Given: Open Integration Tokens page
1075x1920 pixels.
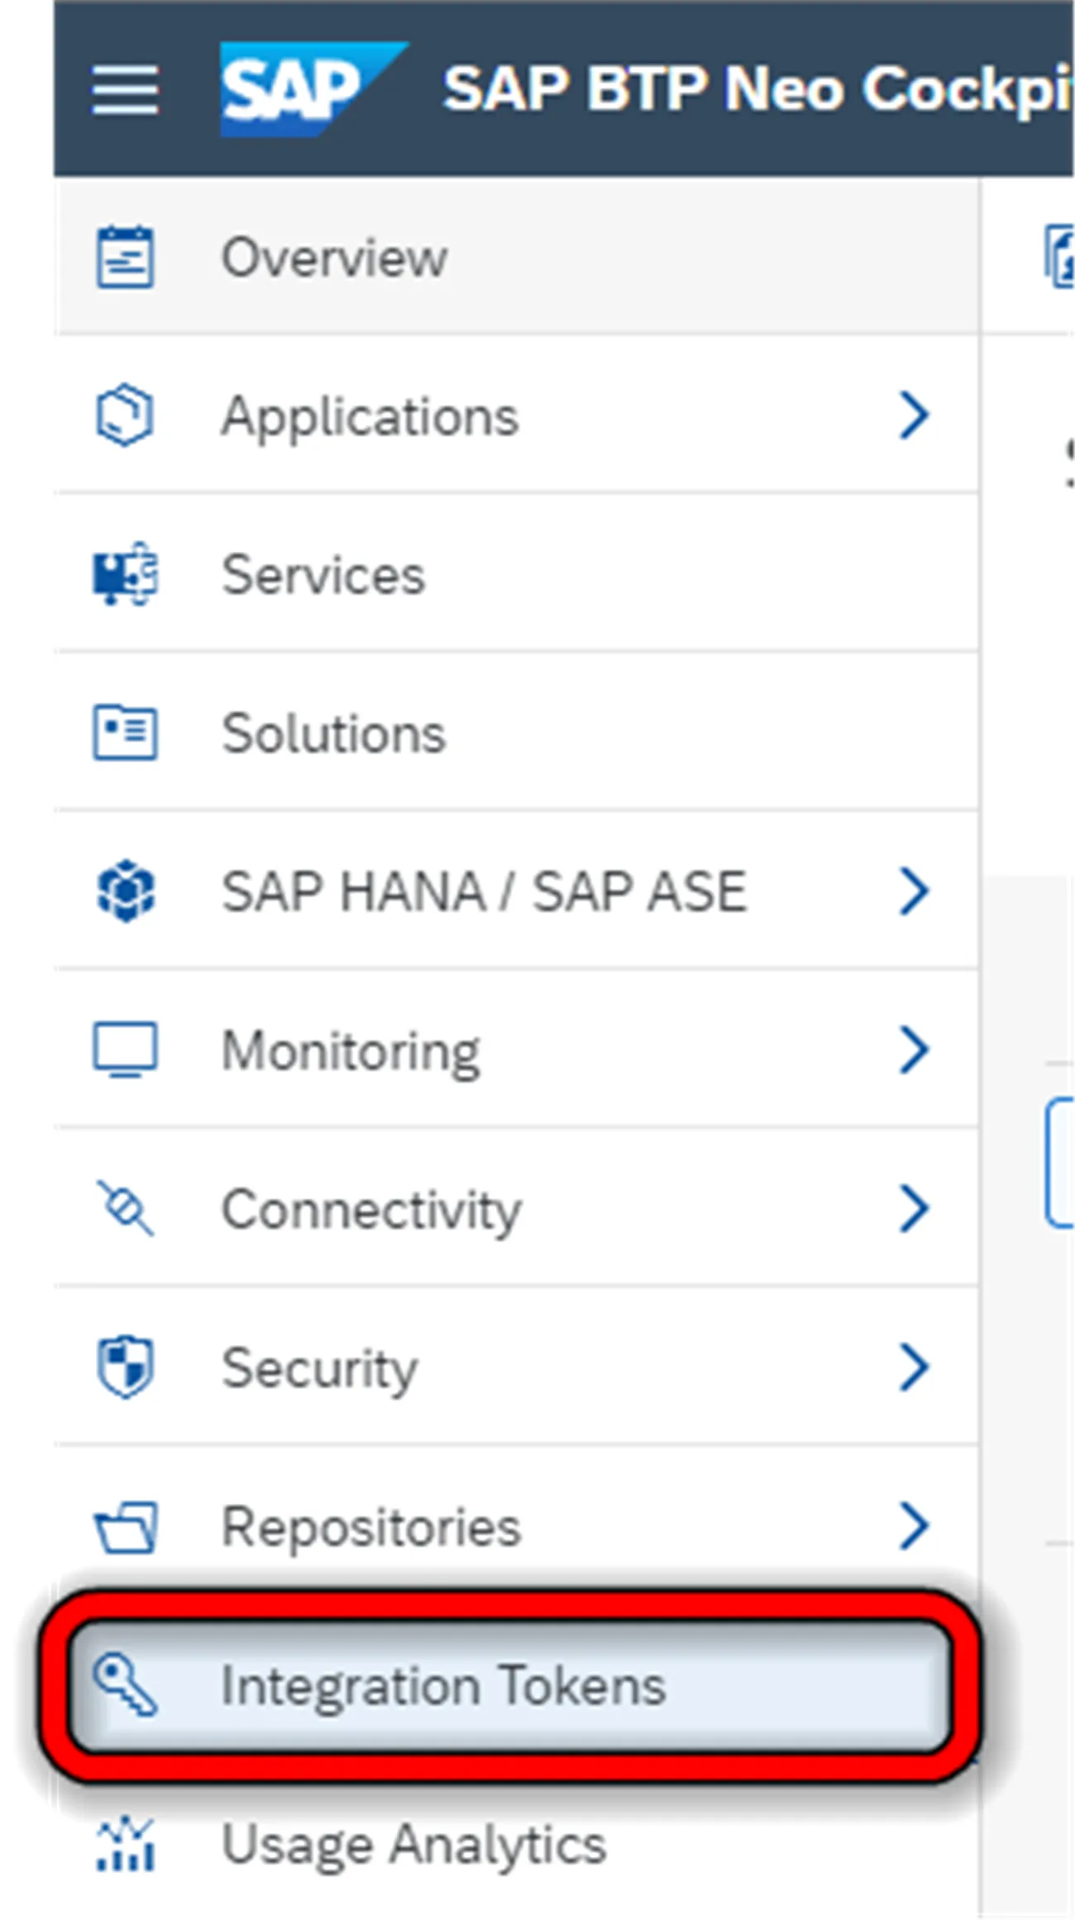Looking at the screenshot, I should [x=510, y=1685].
